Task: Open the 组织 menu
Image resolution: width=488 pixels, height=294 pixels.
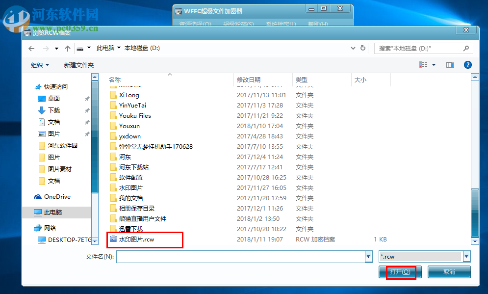Action: coord(40,65)
